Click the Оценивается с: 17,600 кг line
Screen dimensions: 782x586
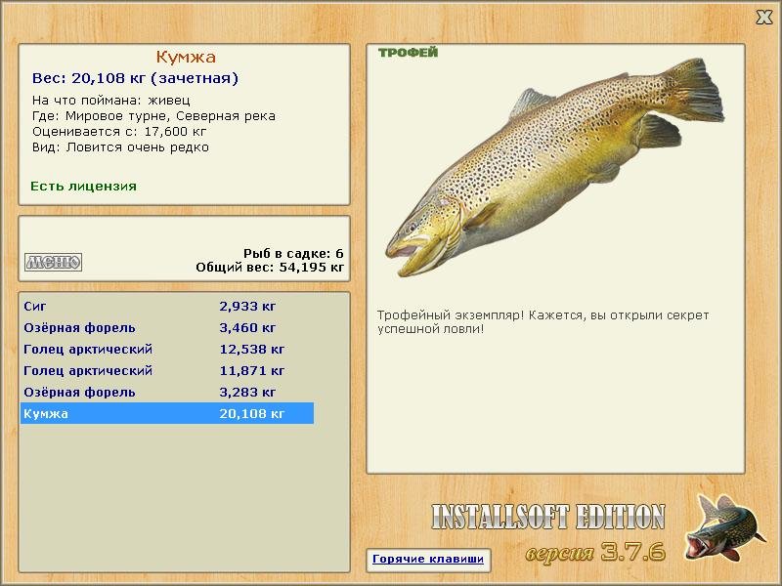click(x=119, y=132)
